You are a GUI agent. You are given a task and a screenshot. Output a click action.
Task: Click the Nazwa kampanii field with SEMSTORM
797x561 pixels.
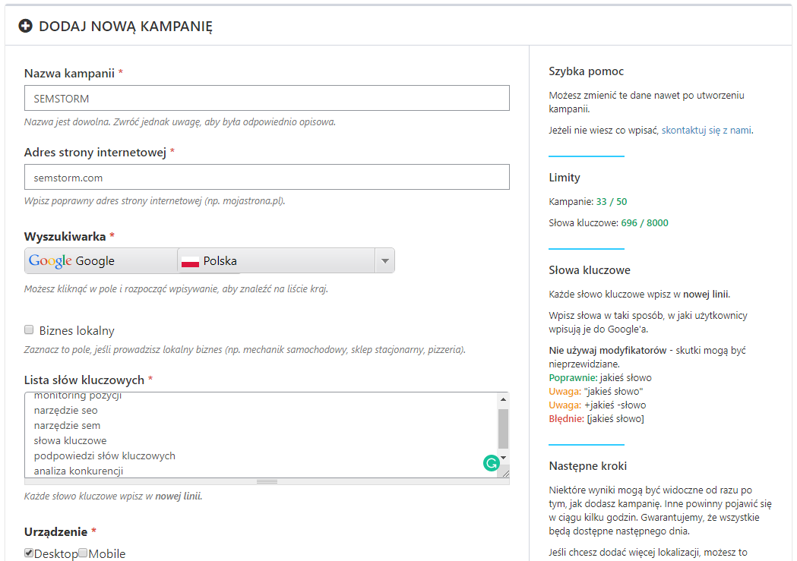click(267, 99)
